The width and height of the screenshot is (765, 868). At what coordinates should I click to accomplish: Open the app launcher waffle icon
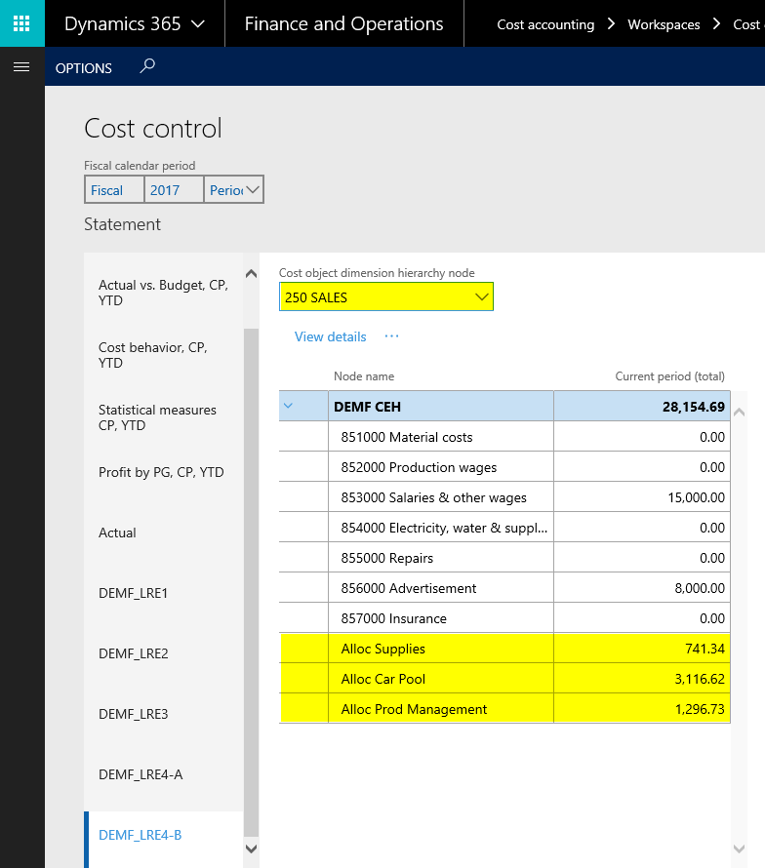[21, 23]
